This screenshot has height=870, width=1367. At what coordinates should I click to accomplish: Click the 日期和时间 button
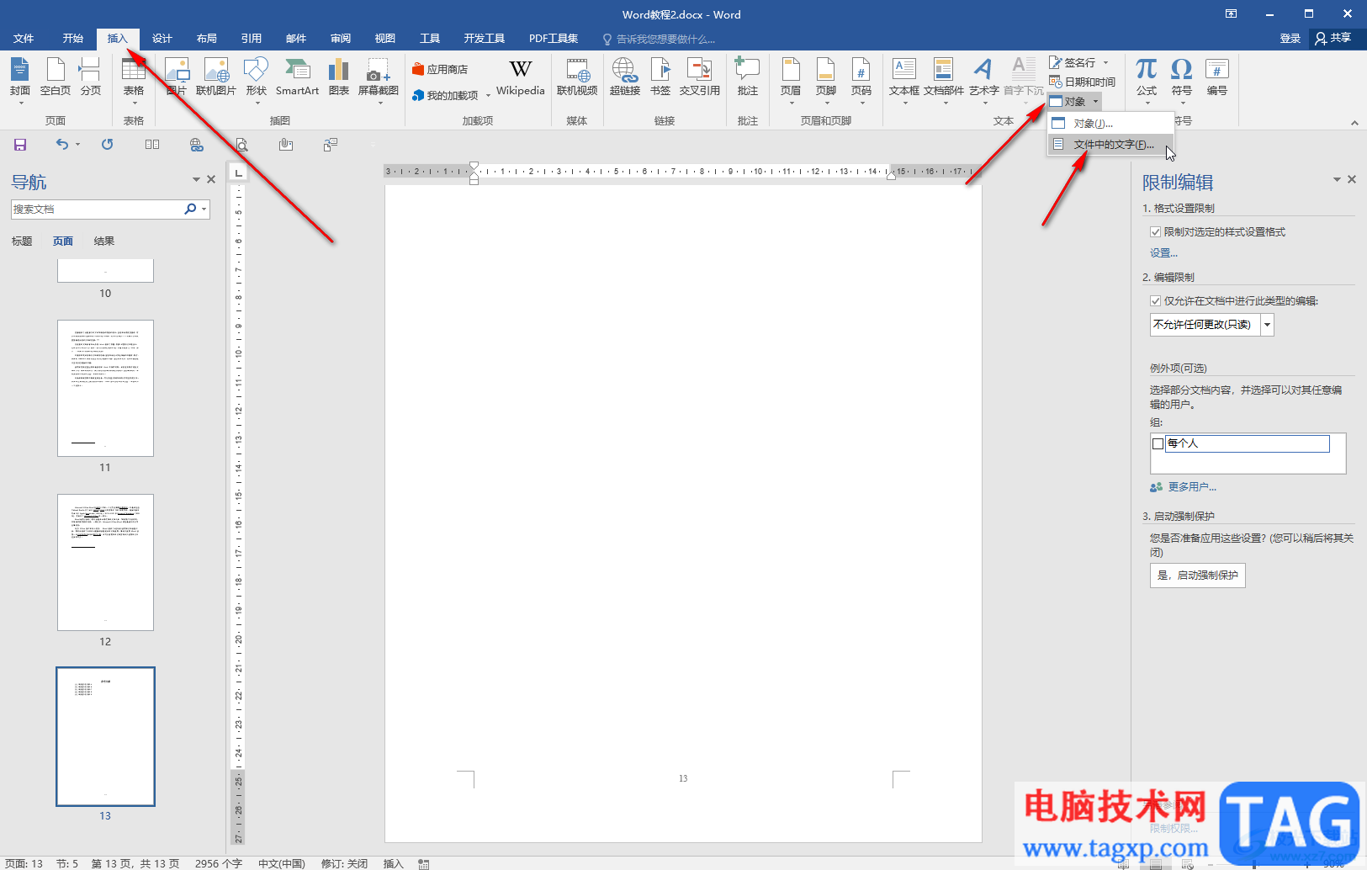(x=1082, y=82)
